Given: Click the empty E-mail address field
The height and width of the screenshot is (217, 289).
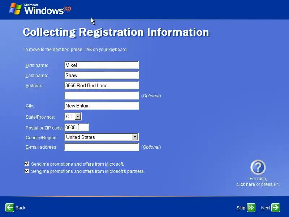Looking at the screenshot, I should click(102, 147).
